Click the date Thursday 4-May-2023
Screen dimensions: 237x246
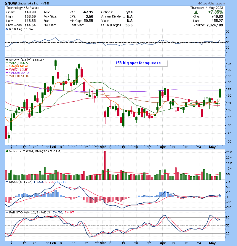pyautogui.click(x=206, y=8)
